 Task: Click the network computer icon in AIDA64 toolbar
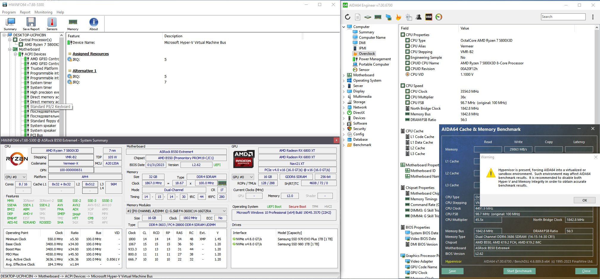(x=388, y=17)
